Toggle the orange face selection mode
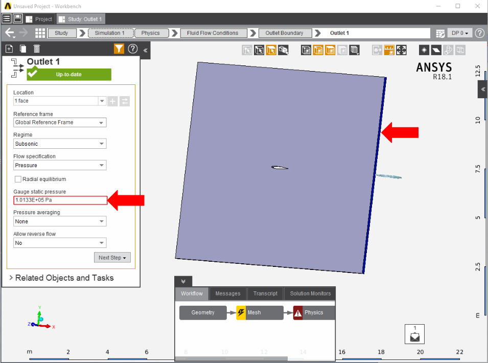The image size is (488, 363). click(x=271, y=50)
